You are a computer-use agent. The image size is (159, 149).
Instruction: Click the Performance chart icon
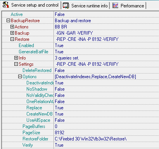click(115, 5)
